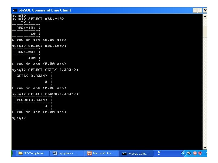Switch to mysyllabi Word document in taskbar
This screenshot has height=163, width=218.
[x=67, y=153]
